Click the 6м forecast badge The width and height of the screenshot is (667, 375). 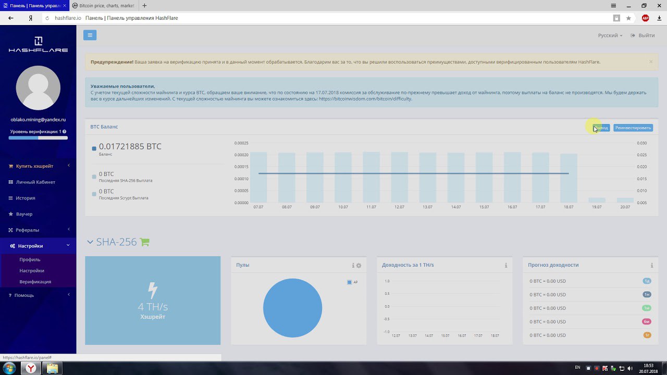[647, 321]
